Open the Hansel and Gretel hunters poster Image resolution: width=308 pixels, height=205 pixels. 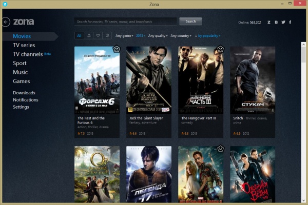pos(253,174)
